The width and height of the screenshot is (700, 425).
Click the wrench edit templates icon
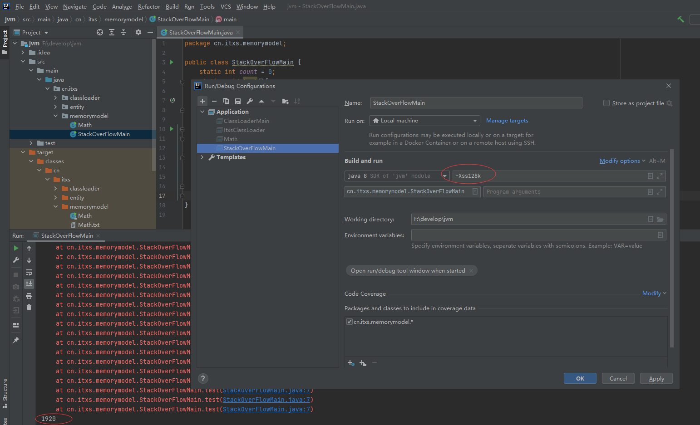pyautogui.click(x=250, y=101)
